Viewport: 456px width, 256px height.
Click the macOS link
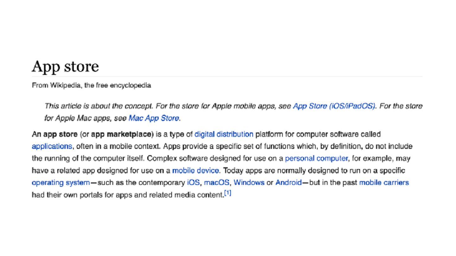pyautogui.click(x=217, y=183)
